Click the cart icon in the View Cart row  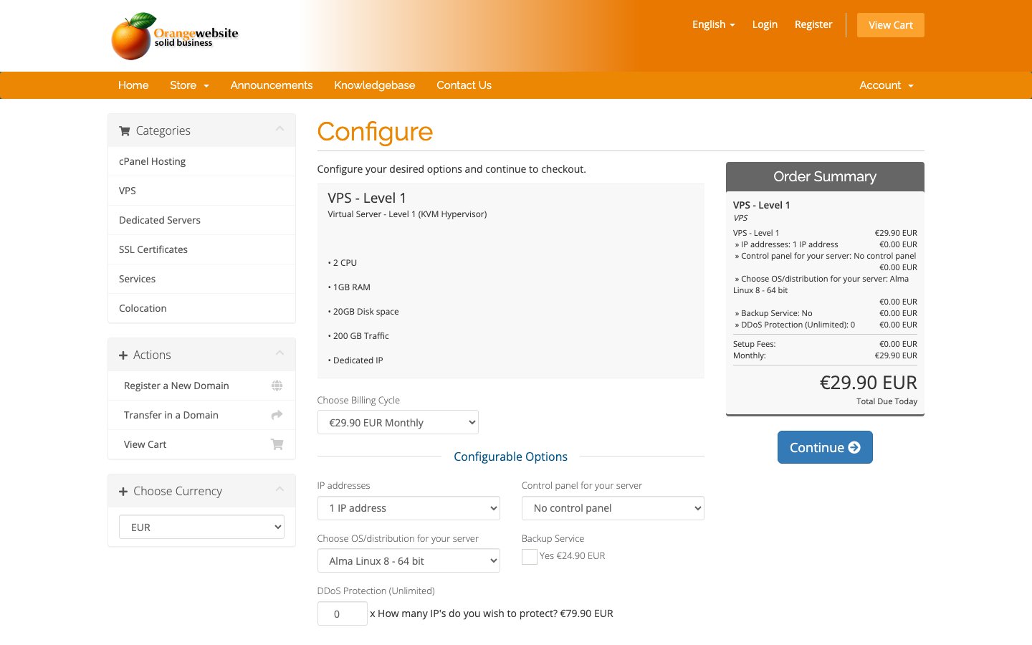click(x=277, y=444)
